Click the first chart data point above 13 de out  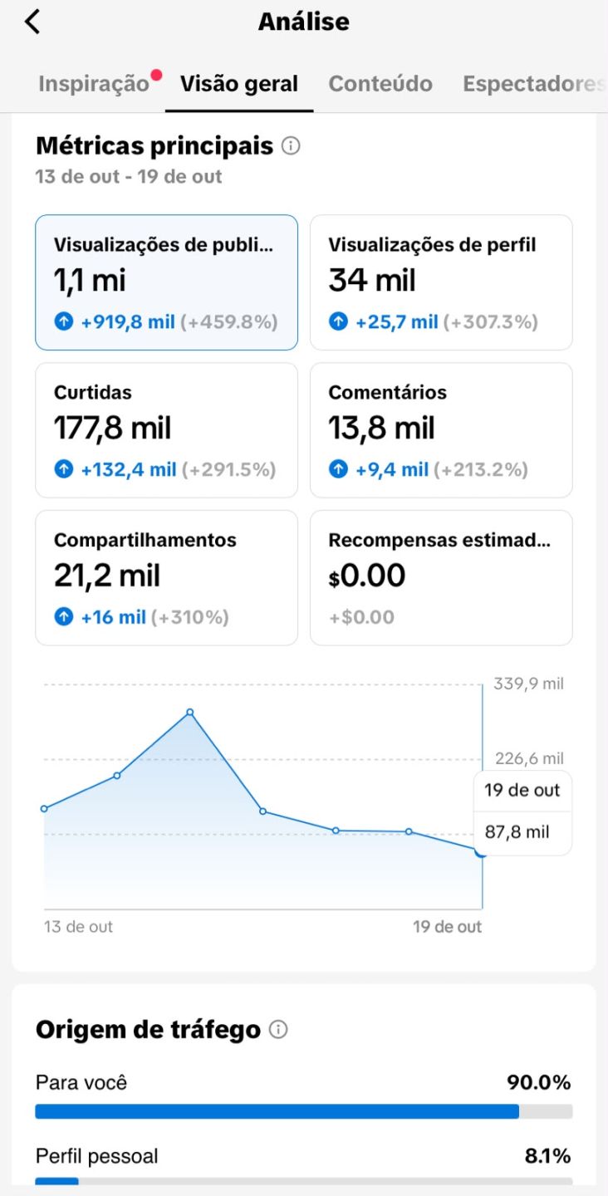(44, 808)
